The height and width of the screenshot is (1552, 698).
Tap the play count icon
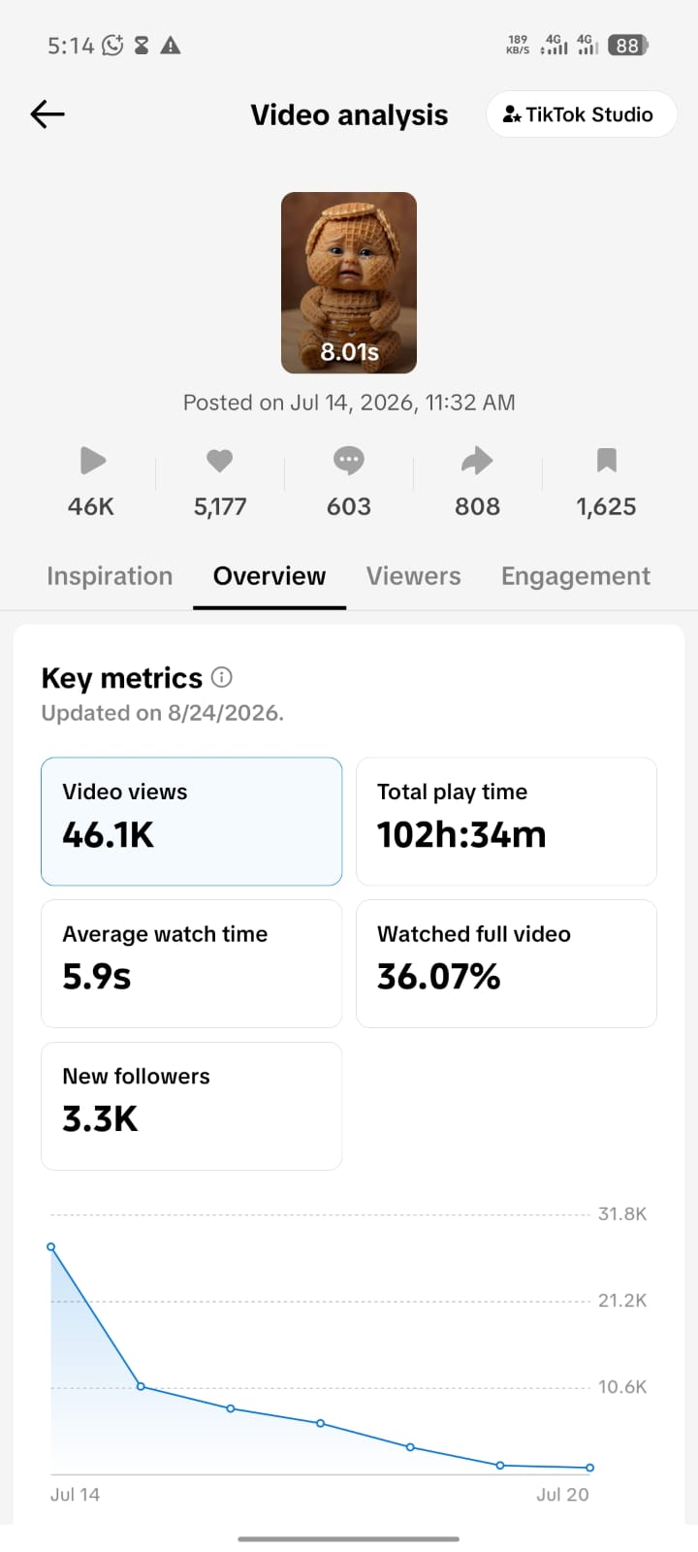93,461
